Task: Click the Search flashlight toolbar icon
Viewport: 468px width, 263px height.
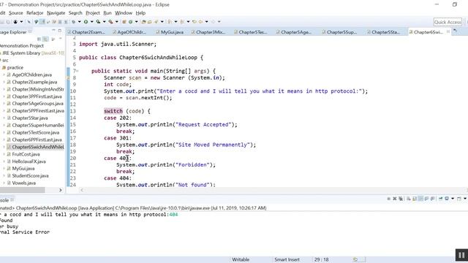Action: tap(156, 22)
